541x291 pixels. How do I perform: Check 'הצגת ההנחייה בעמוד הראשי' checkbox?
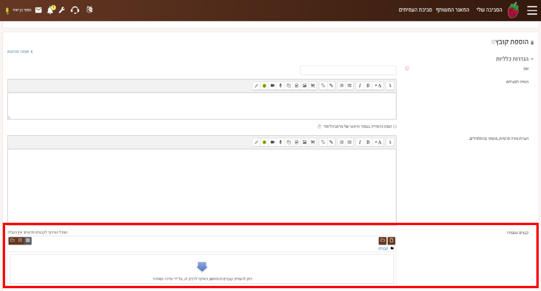click(x=395, y=126)
